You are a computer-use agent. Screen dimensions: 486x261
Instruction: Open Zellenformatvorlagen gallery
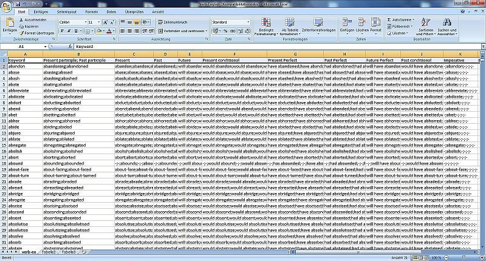pos(318,26)
